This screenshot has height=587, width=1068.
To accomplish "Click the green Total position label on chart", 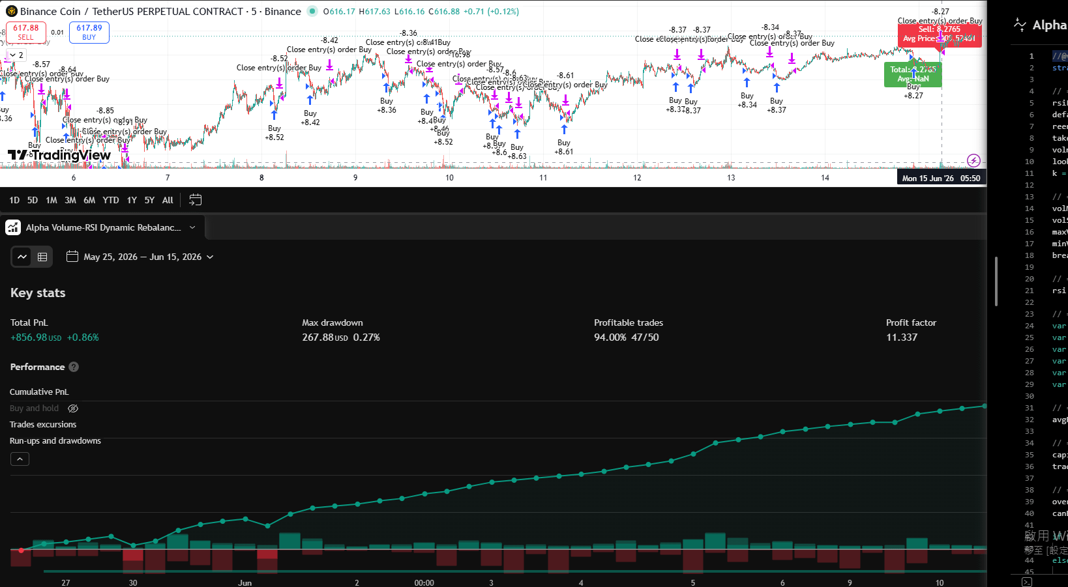I will tap(913, 74).
